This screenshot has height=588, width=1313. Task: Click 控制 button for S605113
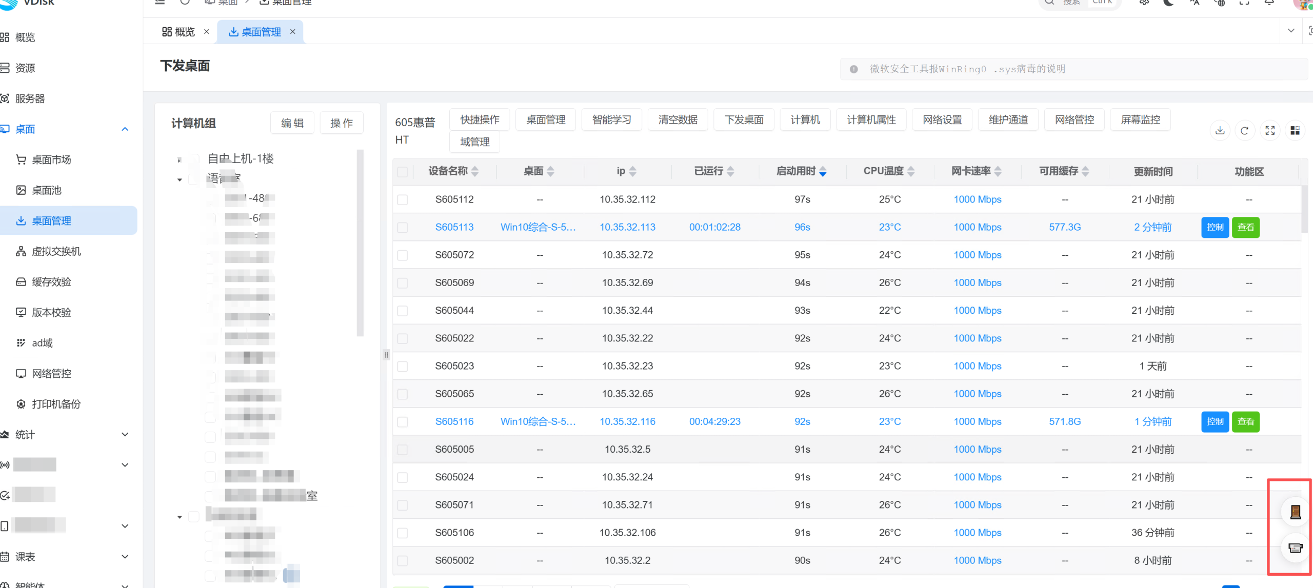1215,227
